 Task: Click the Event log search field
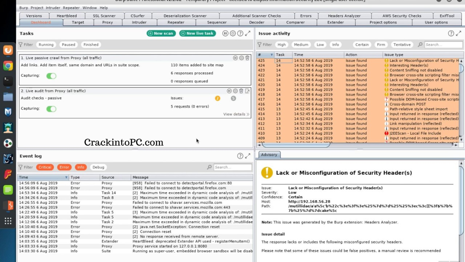pos(232,167)
